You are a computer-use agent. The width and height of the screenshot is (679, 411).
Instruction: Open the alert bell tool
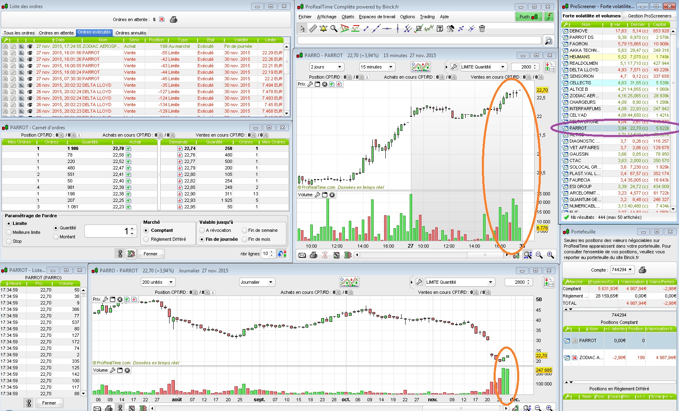(323, 28)
